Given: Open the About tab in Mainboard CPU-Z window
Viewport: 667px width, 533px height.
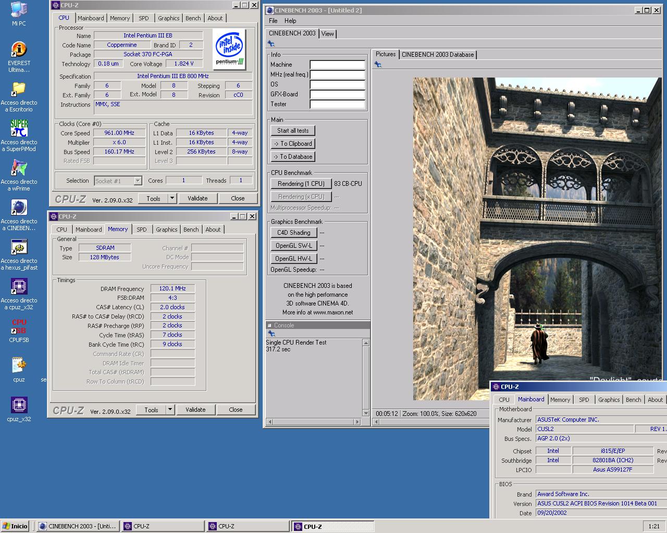Looking at the screenshot, I should click(x=656, y=400).
